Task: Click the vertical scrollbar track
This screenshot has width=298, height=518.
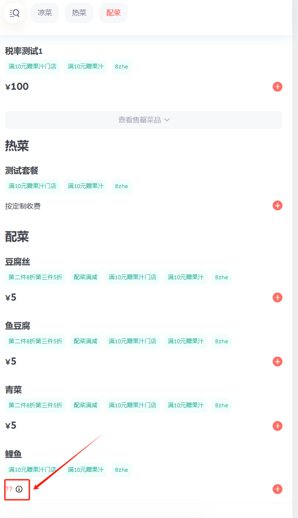Action: 295,259
